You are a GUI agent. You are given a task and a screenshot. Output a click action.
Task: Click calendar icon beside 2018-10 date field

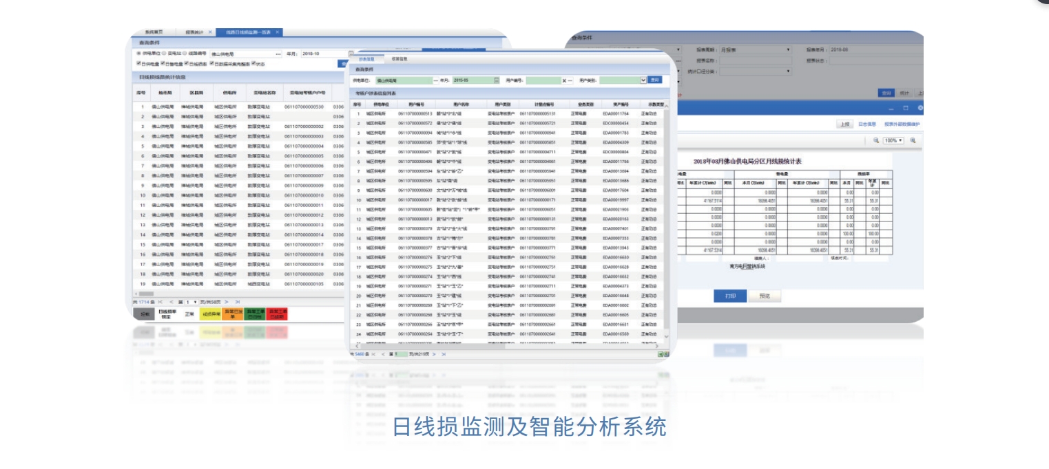(351, 54)
